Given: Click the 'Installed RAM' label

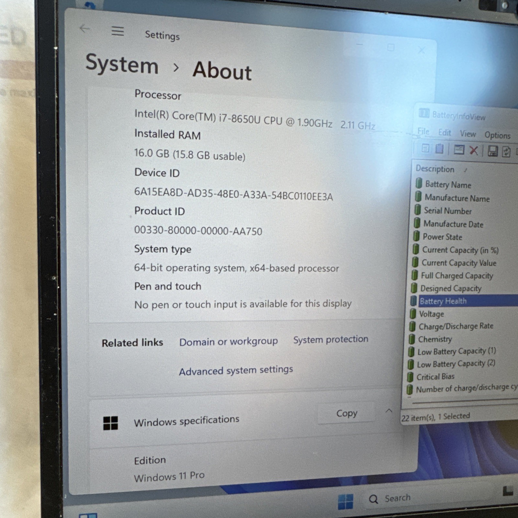Looking at the screenshot, I should tap(167, 134).
